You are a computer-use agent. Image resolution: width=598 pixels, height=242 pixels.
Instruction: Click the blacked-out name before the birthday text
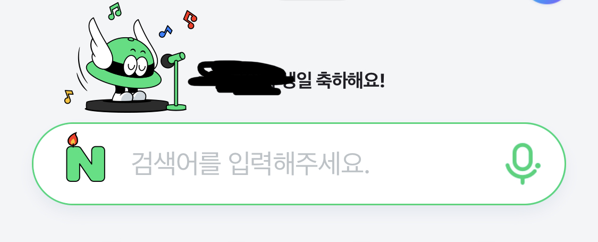tap(237, 78)
